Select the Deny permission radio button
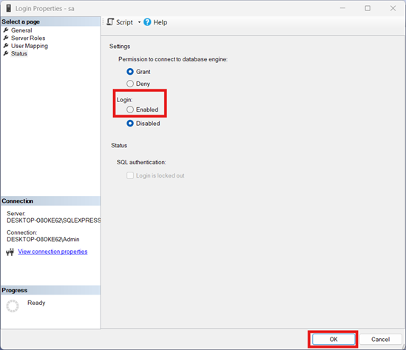This screenshot has height=350, width=406. pos(130,84)
